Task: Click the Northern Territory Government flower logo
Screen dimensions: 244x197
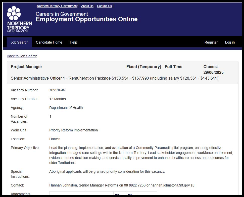Action: (19, 19)
